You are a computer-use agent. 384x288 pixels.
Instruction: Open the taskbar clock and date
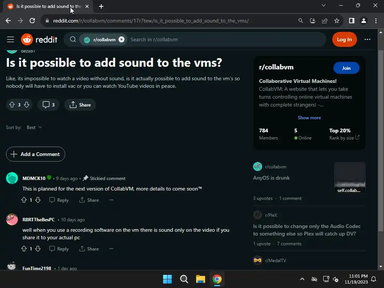click(356, 279)
